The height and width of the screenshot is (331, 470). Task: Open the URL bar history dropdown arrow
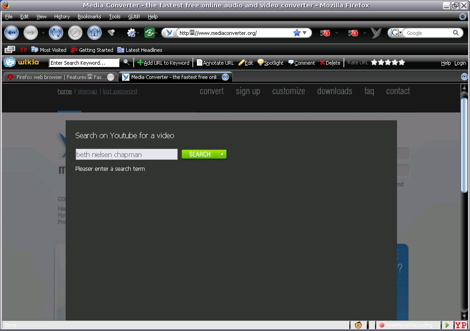click(305, 33)
